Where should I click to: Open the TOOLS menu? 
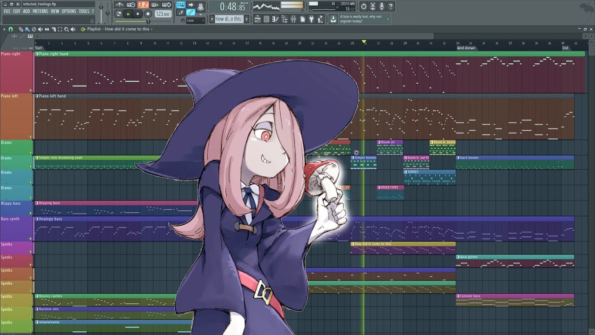(84, 11)
